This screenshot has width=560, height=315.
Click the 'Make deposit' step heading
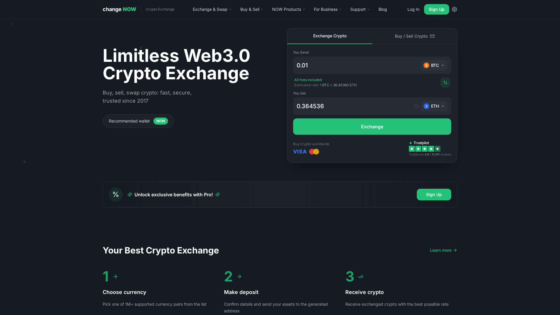241,292
